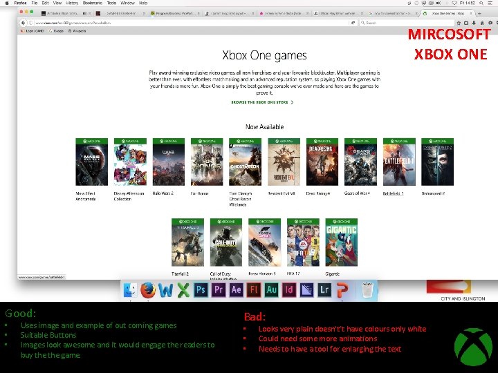Screen dimensions: 498x373
Task: Open Finder from the dock
Action: point(130,289)
